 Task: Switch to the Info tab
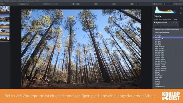click(178, 4)
